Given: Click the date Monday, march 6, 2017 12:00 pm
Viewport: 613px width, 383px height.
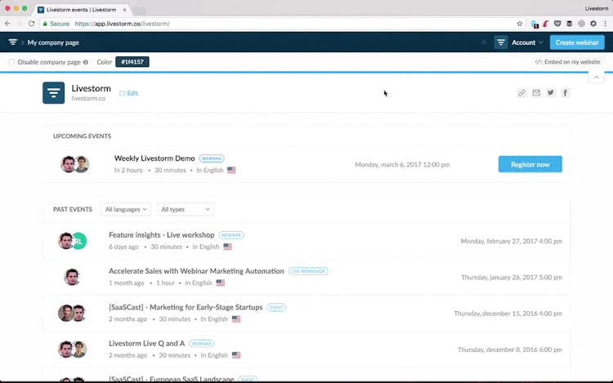Looking at the screenshot, I should 402,164.
